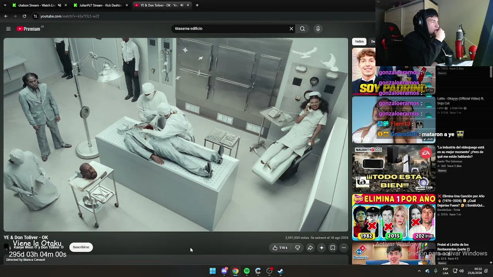Share the video
This screenshot has width=493, height=277.
click(310, 248)
